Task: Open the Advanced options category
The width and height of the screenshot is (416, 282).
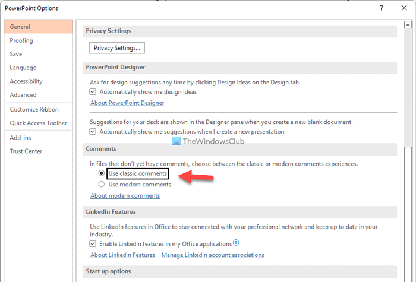Action: pyautogui.click(x=23, y=95)
